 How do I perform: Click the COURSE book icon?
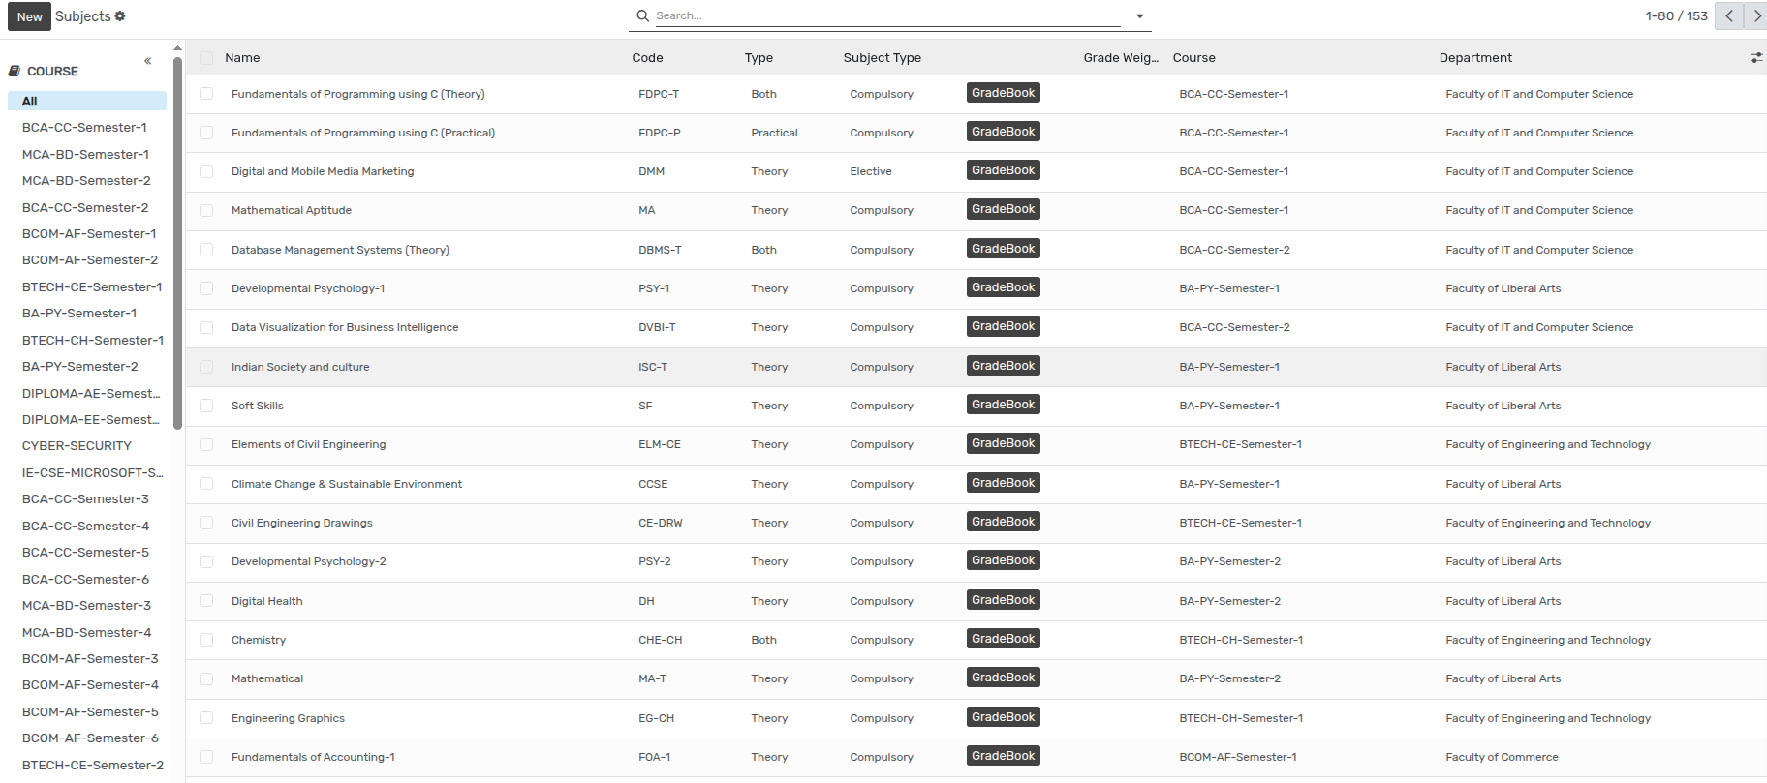[x=15, y=71]
